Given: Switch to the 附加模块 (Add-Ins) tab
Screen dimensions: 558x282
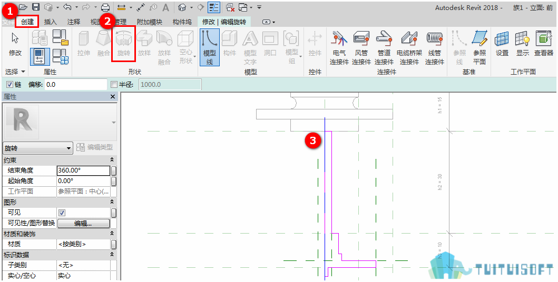Looking at the screenshot, I should (150, 22).
